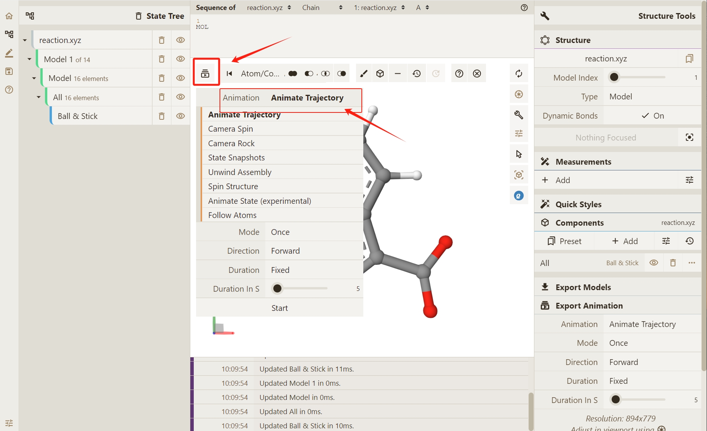
Task: Click the cube representation icon in toolbar
Action: [380, 74]
